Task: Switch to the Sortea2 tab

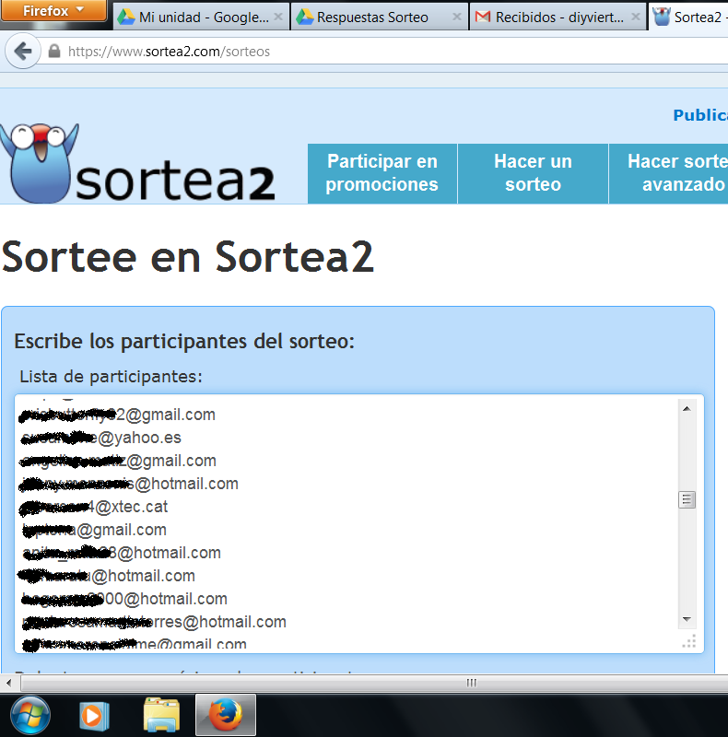Action: click(689, 17)
